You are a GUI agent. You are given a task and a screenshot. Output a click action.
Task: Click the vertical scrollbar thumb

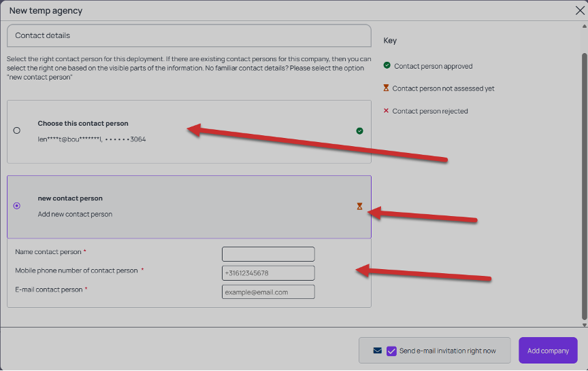coord(584,186)
